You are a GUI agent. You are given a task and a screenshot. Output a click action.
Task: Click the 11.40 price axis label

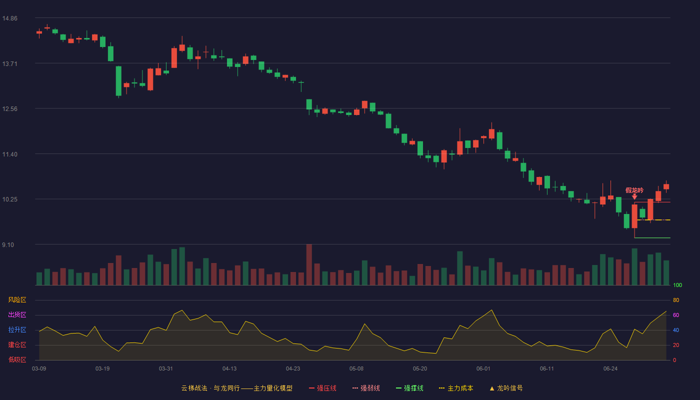click(9, 154)
